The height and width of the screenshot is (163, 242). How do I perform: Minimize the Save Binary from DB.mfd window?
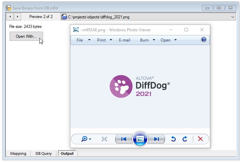[x=207, y=8]
